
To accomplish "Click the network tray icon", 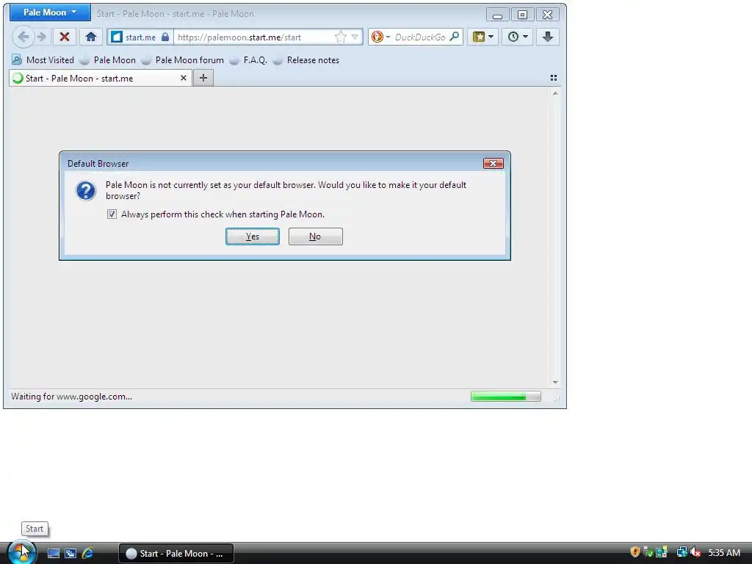I will point(681,552).
